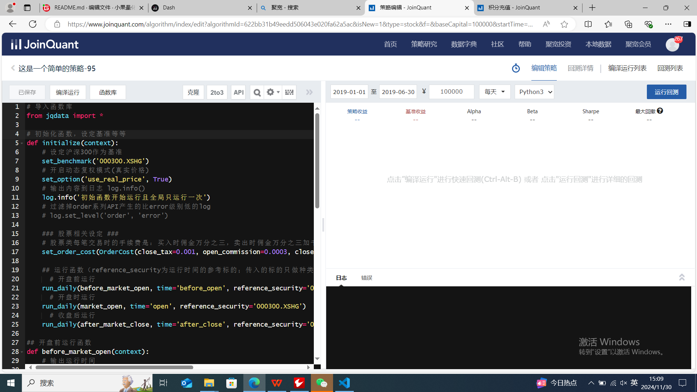Open new browser tab with plus
697x392 pixels.
tap(592, 8)
